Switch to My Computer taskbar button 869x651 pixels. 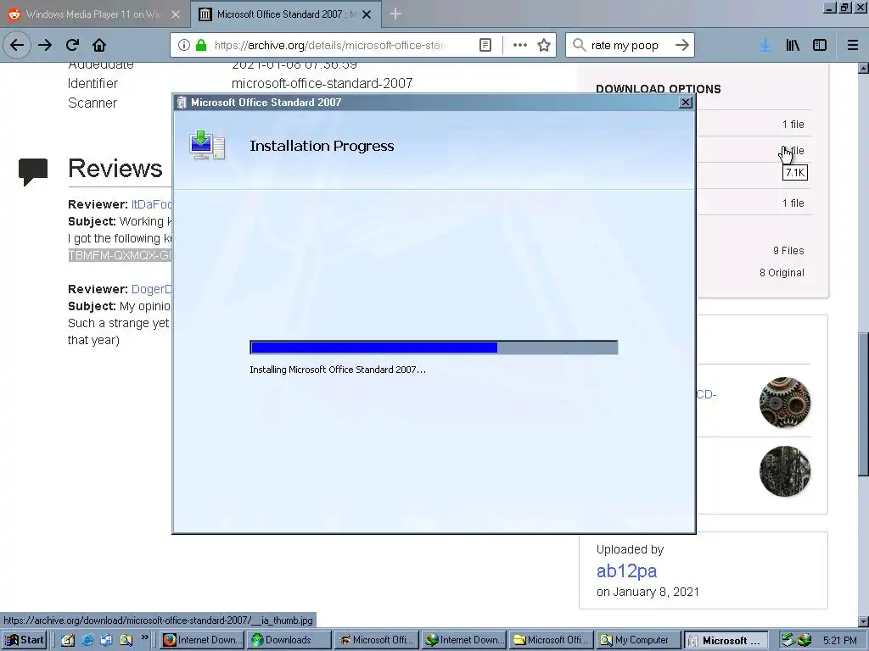[638, 640]
